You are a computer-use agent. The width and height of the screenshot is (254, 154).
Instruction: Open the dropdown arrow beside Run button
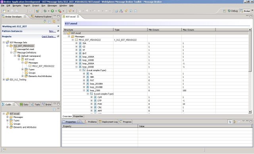pos(56,11)
